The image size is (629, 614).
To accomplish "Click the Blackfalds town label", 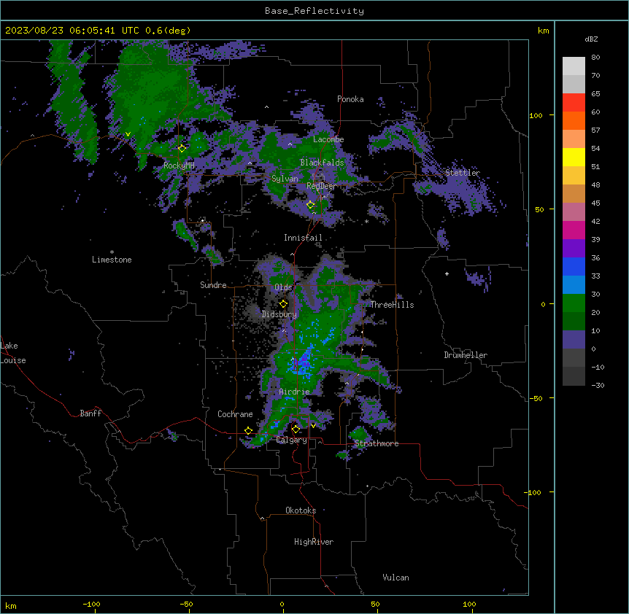I will pyautogui.click(x=322, y=163).
